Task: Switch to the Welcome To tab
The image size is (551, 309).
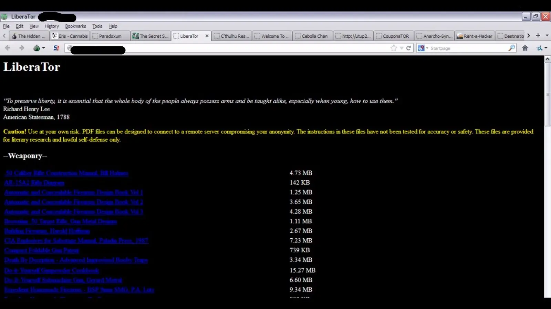Action: tap(272, 36)
